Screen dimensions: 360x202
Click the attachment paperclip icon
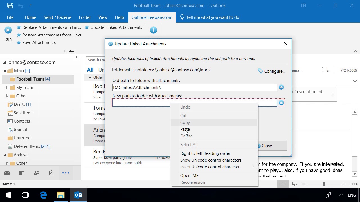click(x=323, y=70)
